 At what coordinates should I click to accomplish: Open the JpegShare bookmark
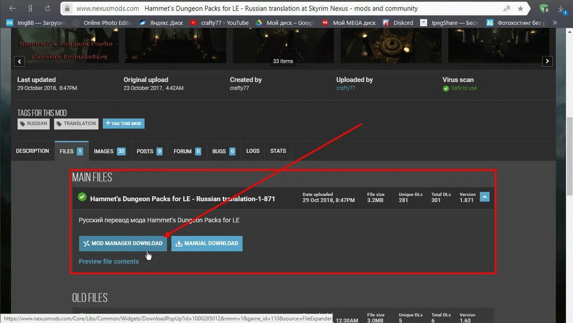click(x=449, y=22)
